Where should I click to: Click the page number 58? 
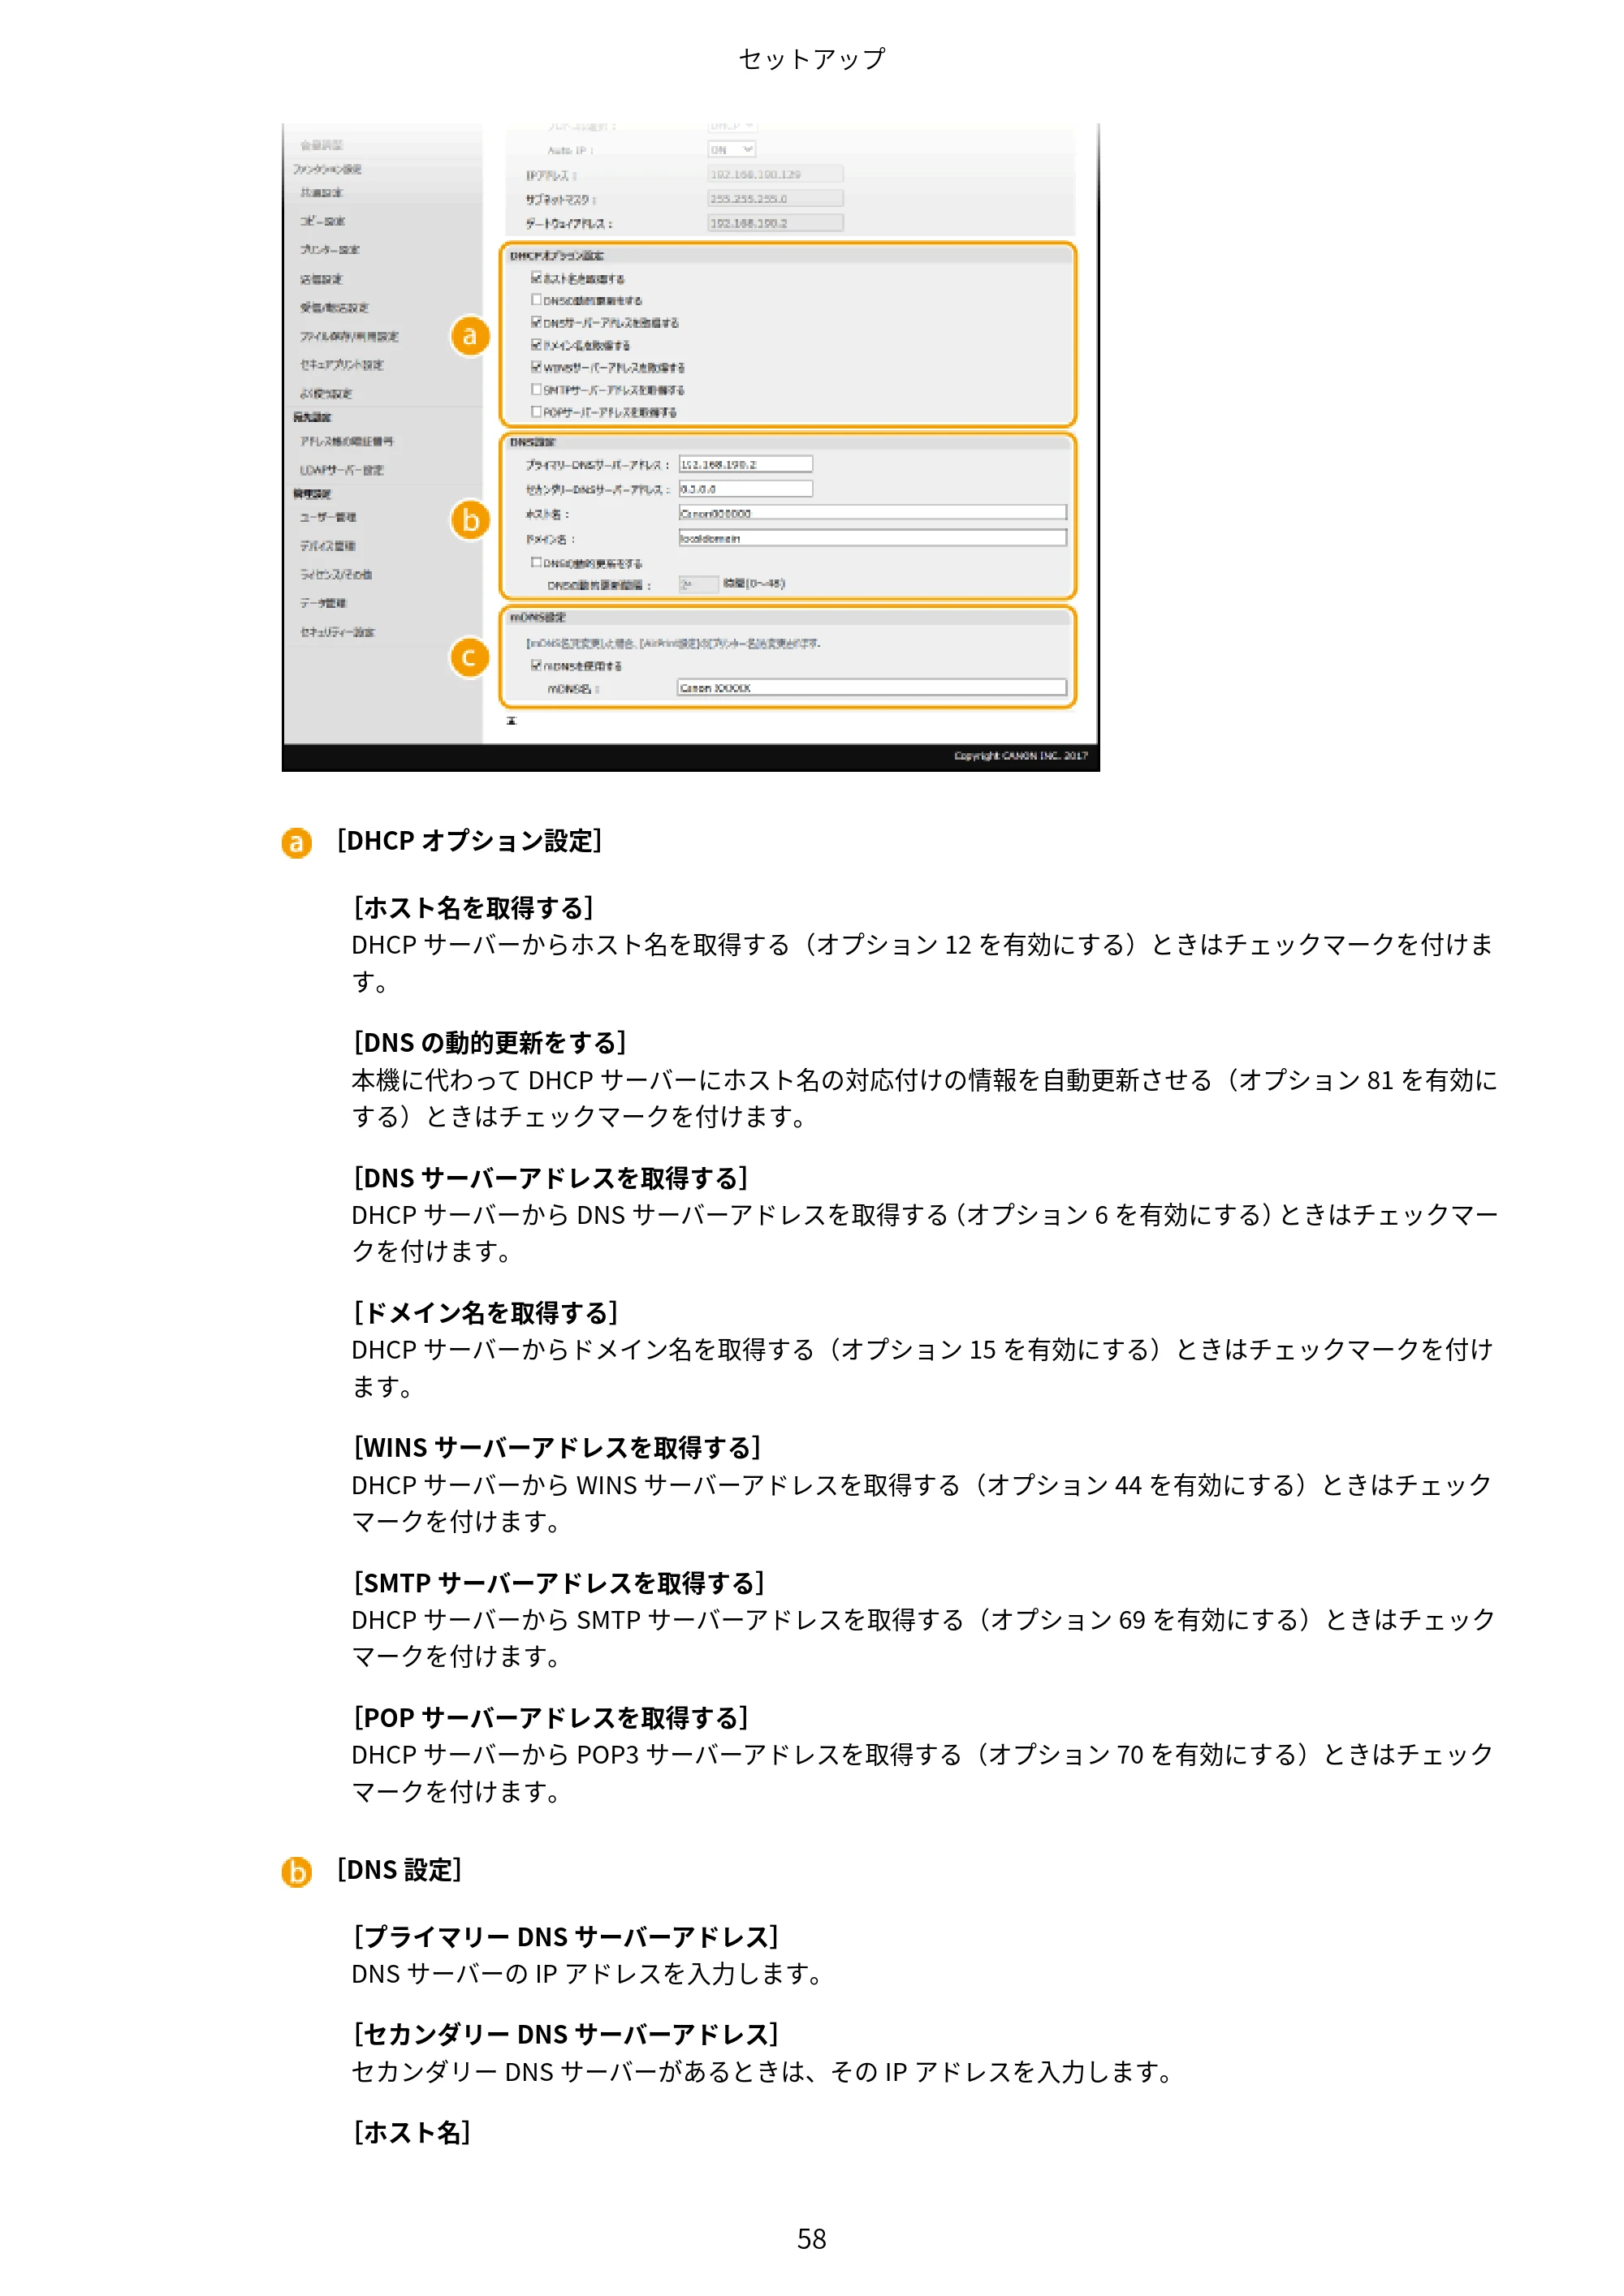811,2239
